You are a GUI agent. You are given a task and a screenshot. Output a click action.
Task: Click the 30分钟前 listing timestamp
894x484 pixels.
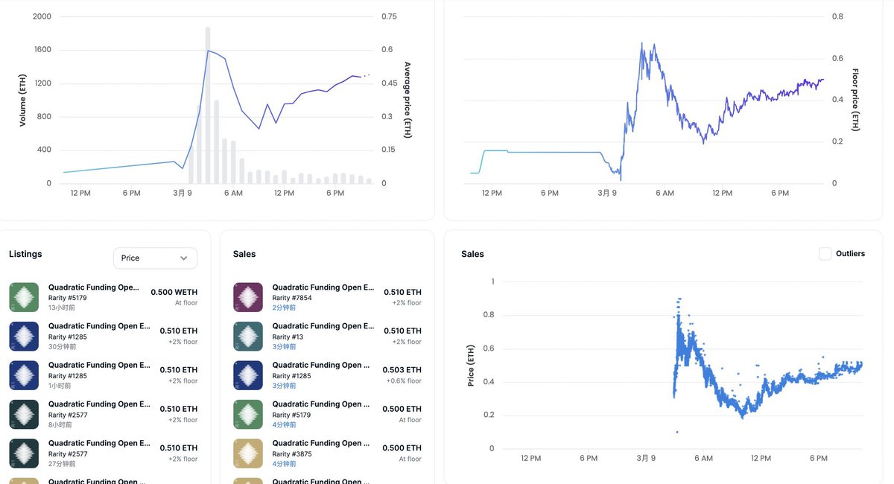point(62,347)
